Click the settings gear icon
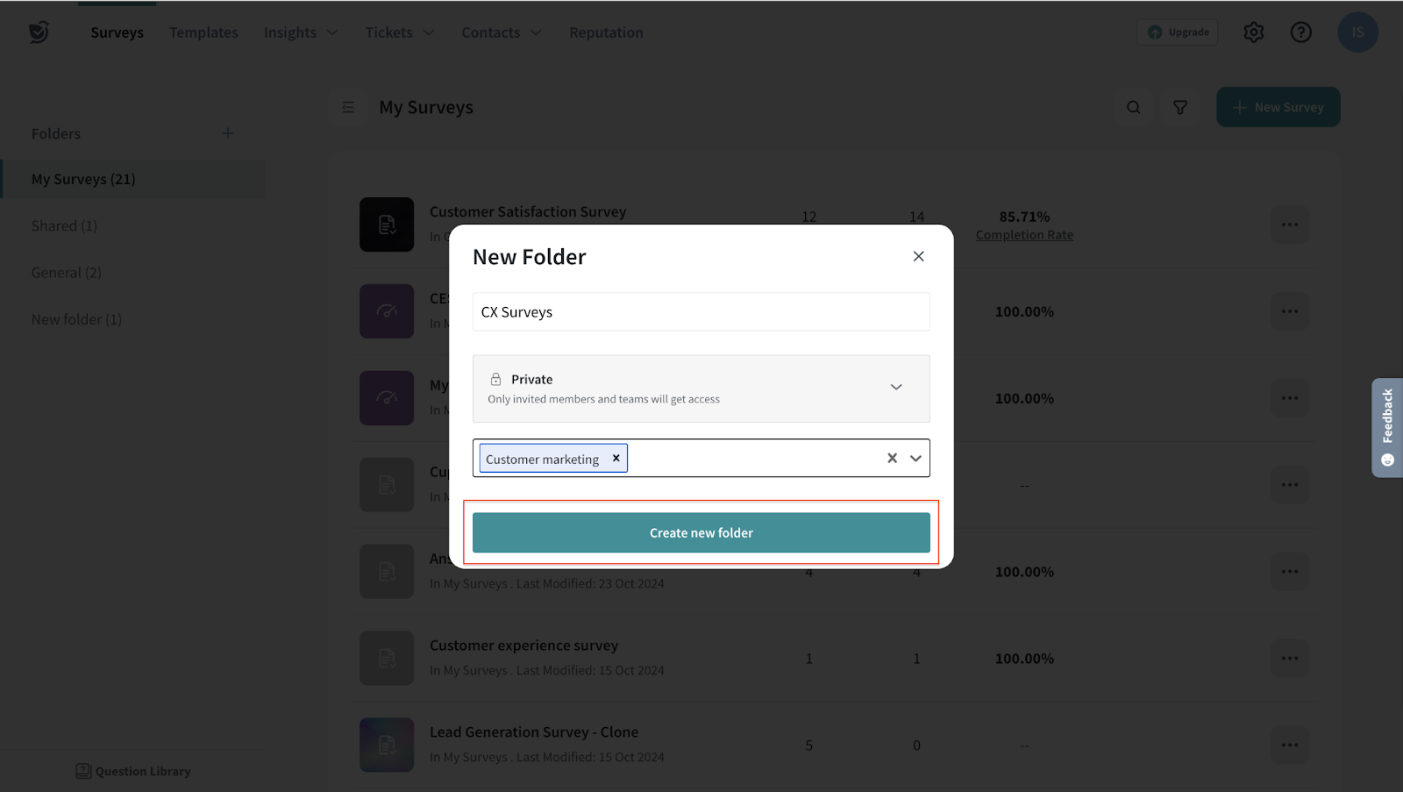1403x792 pixels. 1254,32
